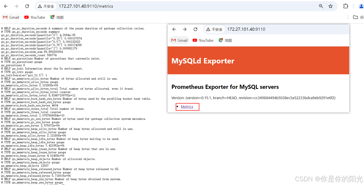Open the user profile avatar icon

pyautogui.click(x=361, y=6)
